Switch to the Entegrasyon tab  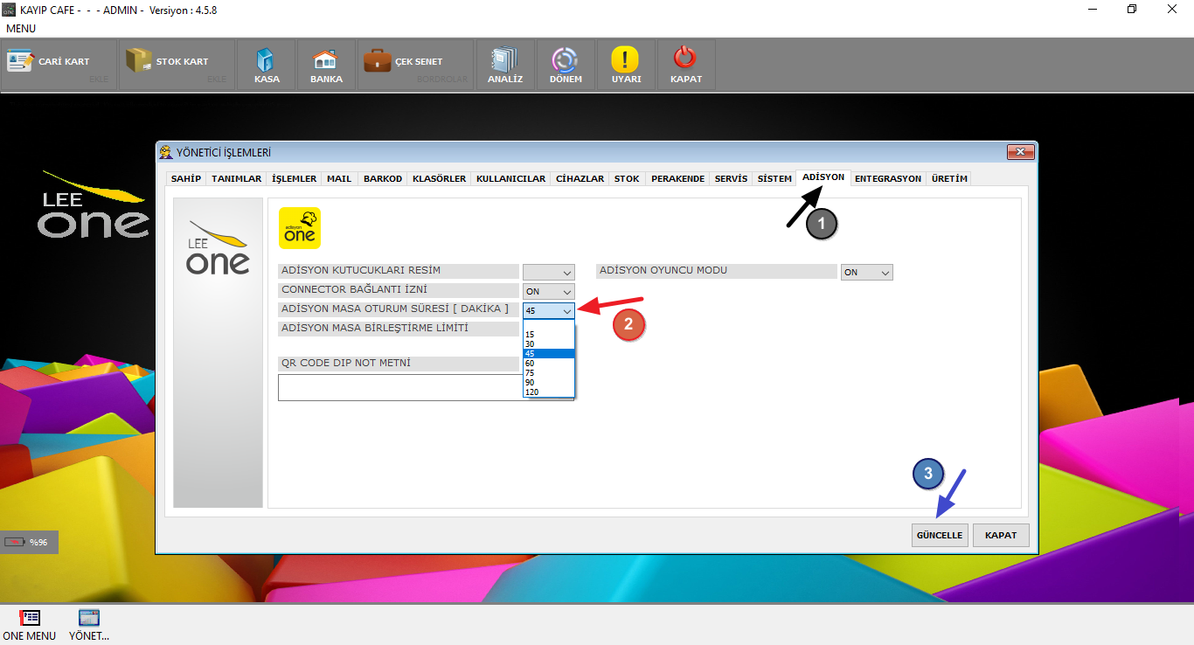887,178
